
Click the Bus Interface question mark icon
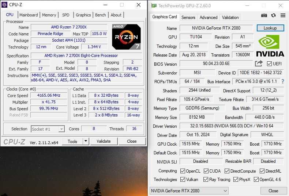point(283,81)
